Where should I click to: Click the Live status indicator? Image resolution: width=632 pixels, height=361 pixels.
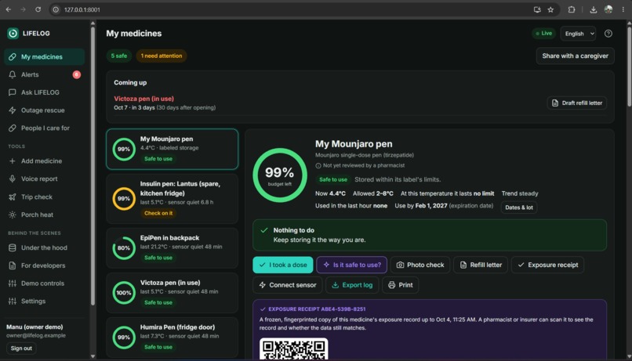[543, 34]
